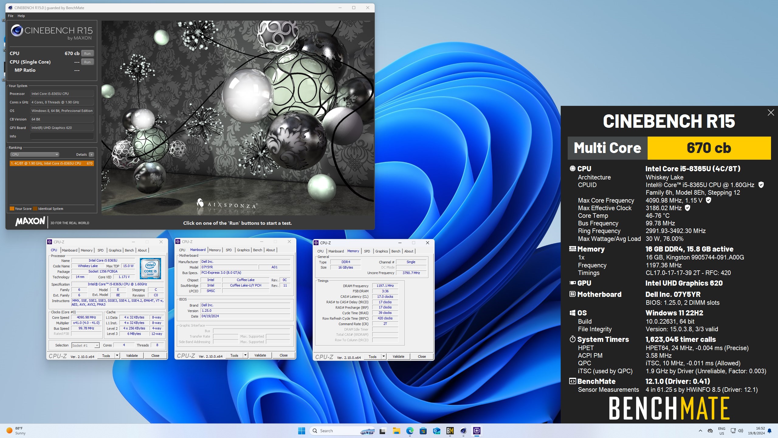Click the yellow 670 cb score banner

[x=709, y=148]
